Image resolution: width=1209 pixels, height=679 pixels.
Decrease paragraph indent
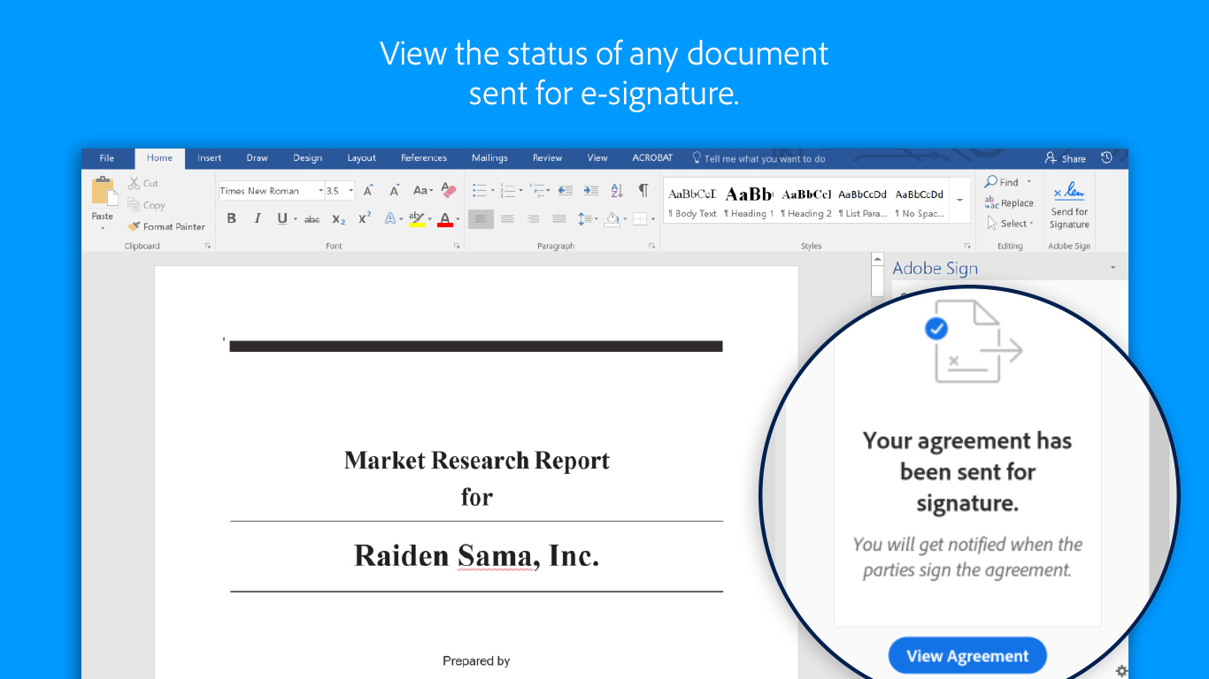click(566, 190)
